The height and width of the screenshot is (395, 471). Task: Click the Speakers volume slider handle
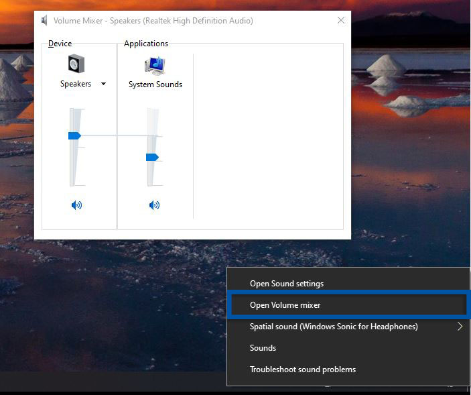click(74, 136)
